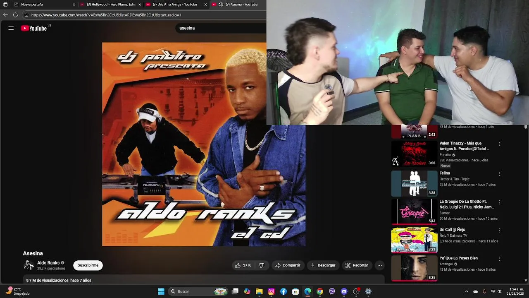This screenshot has height=298, width=529.
Task: Click the Aldo Ranks El CD video player
Action: (x=204, y=144)
